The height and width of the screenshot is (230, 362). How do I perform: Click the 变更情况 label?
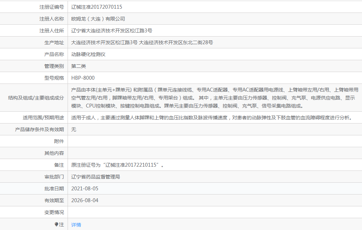(54, 212)
